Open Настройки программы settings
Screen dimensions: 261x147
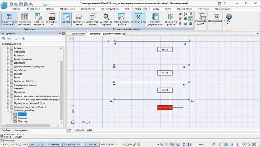(24, 19)
